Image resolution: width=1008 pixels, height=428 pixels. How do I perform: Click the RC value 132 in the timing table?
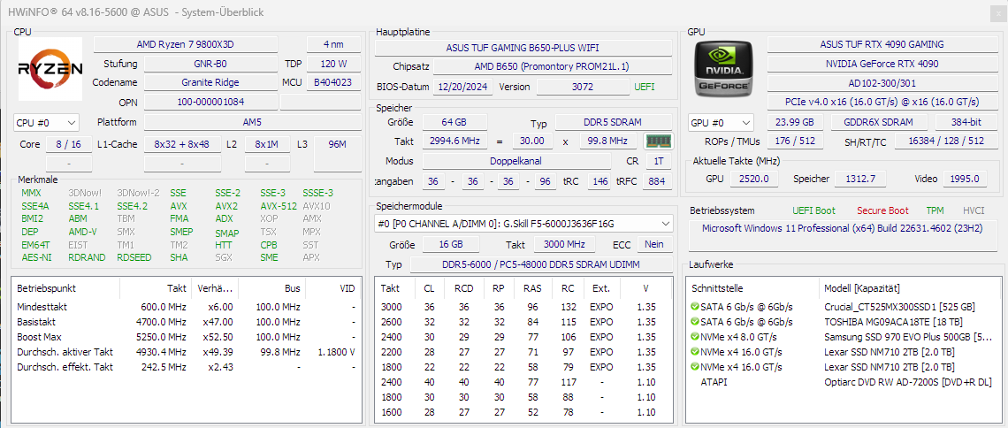point(568,307)
